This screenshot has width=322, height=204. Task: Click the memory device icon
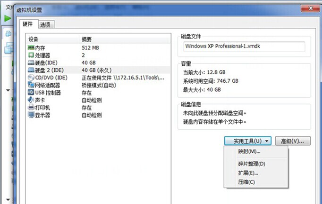pyautogui.click(x=31, y=47)
